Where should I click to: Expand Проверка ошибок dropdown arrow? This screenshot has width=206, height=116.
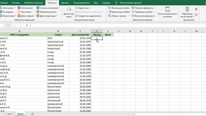coord(154,12)
